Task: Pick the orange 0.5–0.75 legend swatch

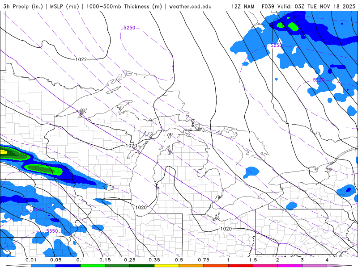Action: 192,266
